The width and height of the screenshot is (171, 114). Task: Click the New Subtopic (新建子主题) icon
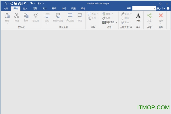pos(58,16)
